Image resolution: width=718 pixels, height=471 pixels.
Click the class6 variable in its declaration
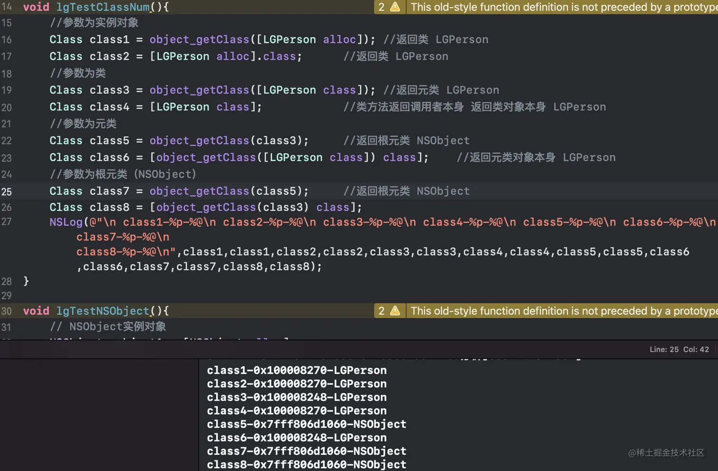coord(109,157)
